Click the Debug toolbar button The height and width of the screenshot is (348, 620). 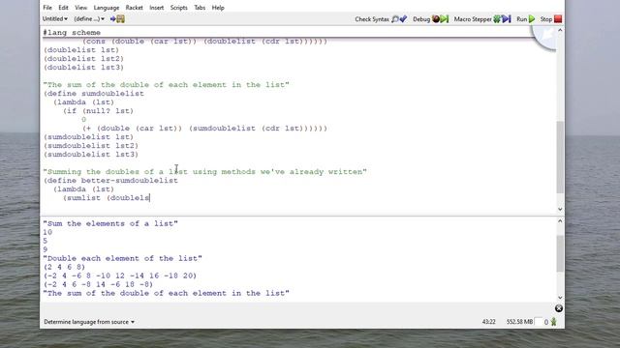pyautogui.click(x=430, y=19)
